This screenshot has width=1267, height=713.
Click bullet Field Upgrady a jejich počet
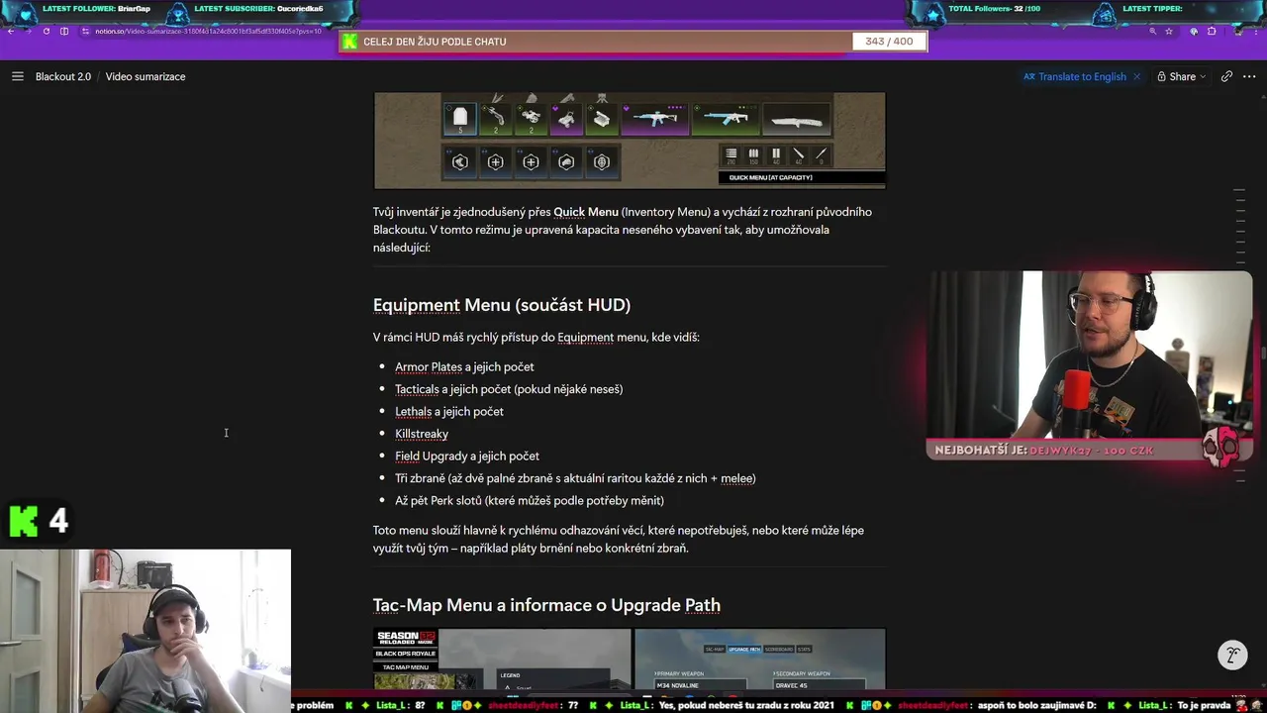pyautogui.click(x=467, y=456)
